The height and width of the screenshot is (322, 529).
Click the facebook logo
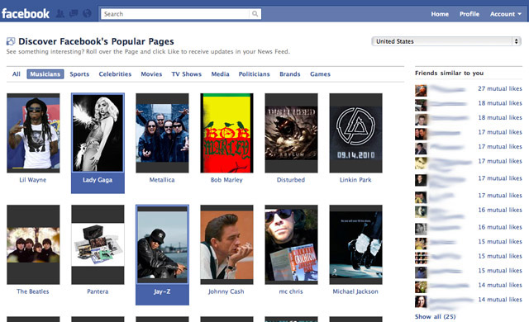[26, 14]
